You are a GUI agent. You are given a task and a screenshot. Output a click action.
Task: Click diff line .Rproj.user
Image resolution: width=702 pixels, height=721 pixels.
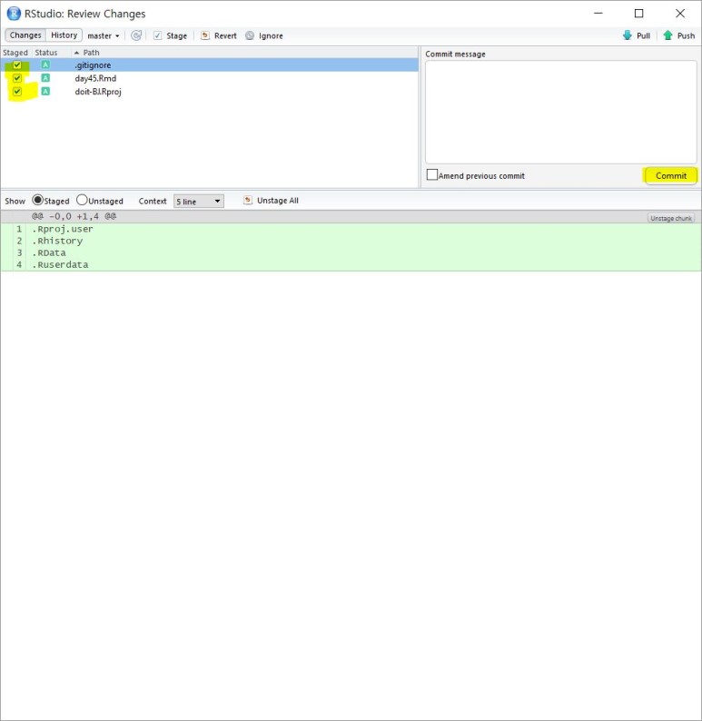[62, 229]
